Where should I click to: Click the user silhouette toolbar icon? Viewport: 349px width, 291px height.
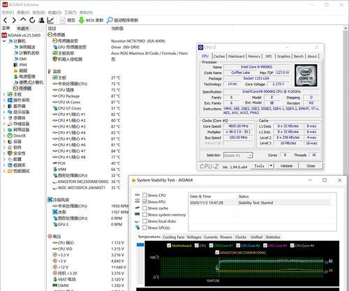[41, 20]
